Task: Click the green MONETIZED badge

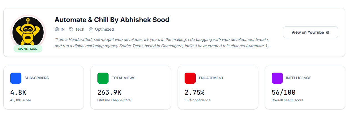Action: (28, 49)
